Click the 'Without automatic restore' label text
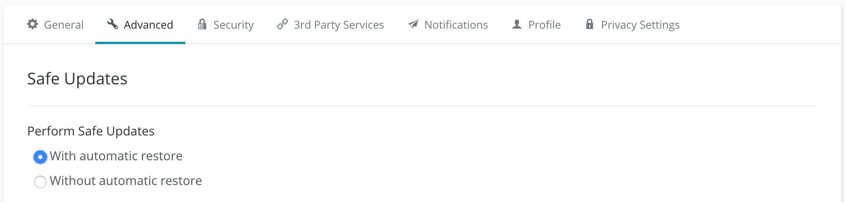The width and height of the screenshot is (845, 202). pos(126,181)
